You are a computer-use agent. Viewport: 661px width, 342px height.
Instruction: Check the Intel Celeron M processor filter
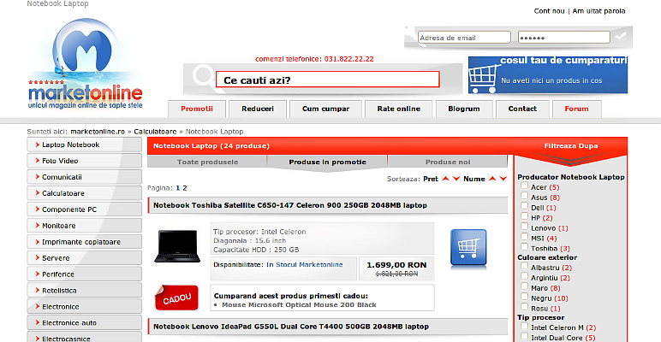pos(524,326)
